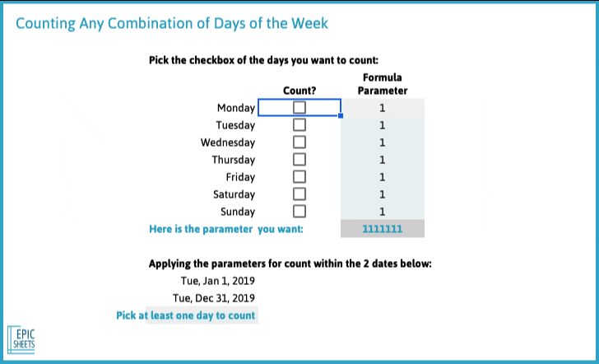599x364 pixels.
Task: Select the Wednesday day label
Action: pos(228,142)
